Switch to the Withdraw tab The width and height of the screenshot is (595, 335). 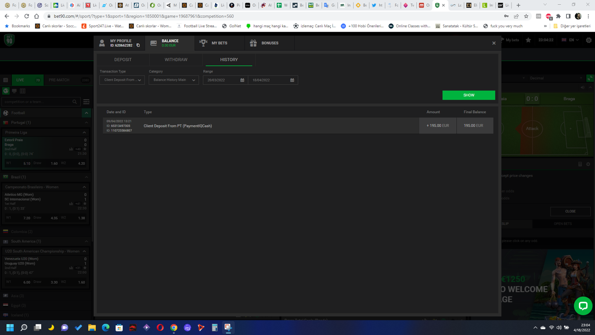click(x=176, y=60)
